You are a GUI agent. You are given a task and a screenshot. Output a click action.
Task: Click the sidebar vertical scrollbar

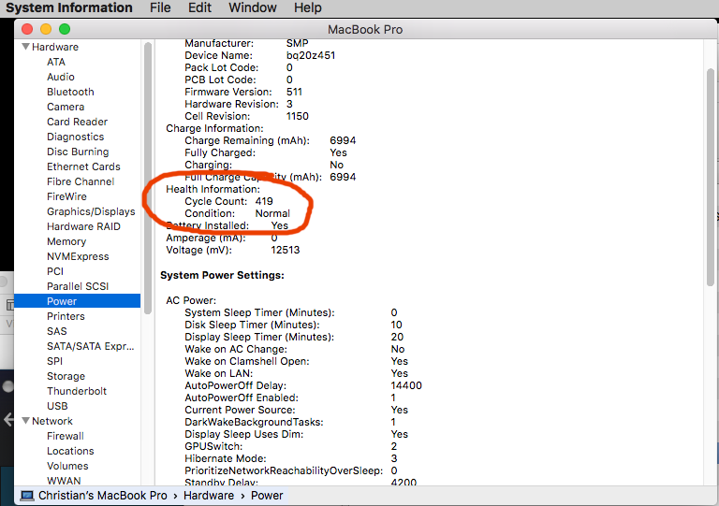[x=148, y=179]
